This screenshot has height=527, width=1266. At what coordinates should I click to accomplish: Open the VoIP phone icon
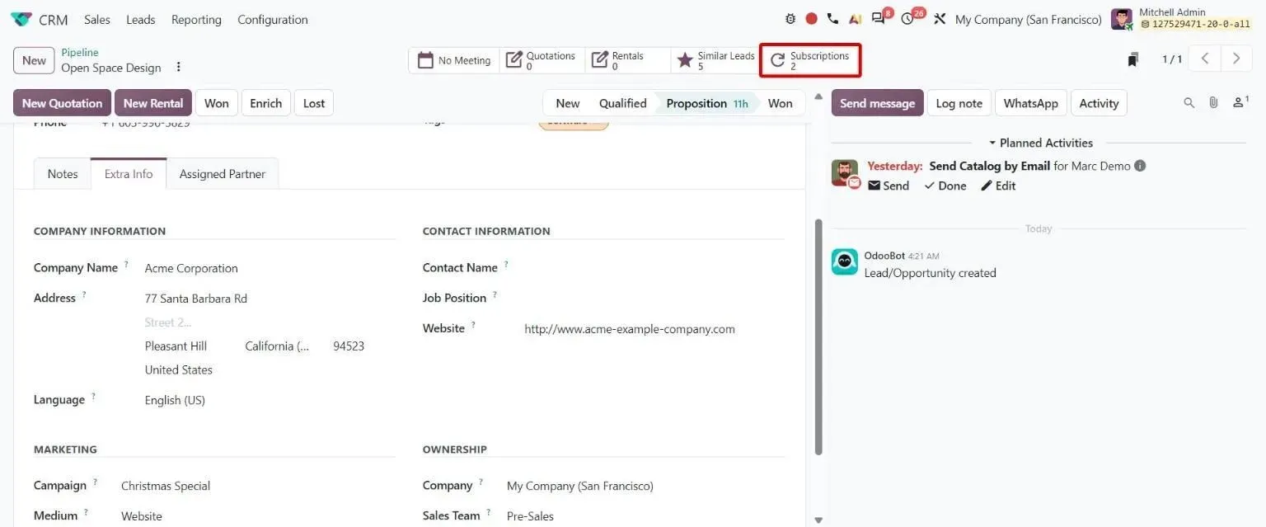[x=832, y=19]
